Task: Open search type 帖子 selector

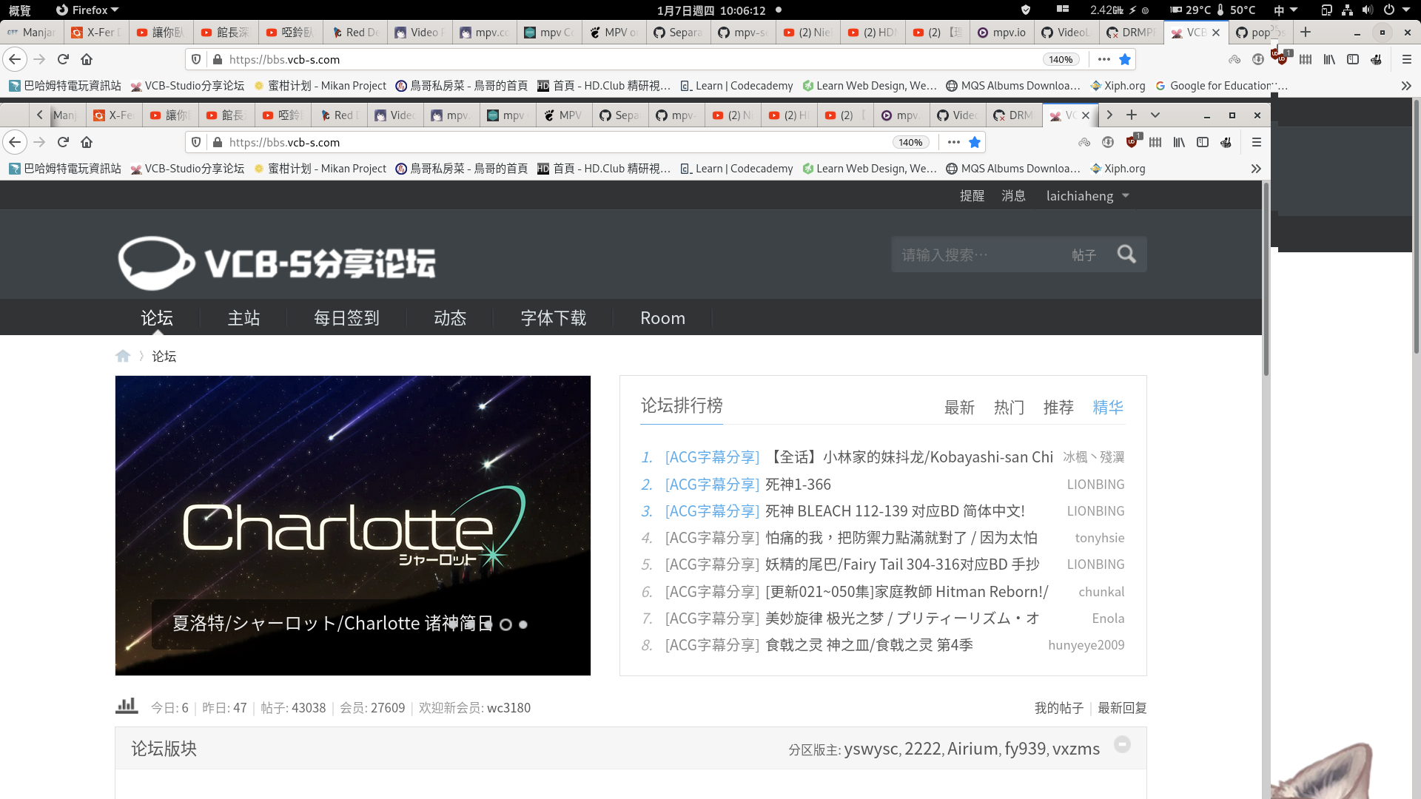Action: tap(1084, 254)
